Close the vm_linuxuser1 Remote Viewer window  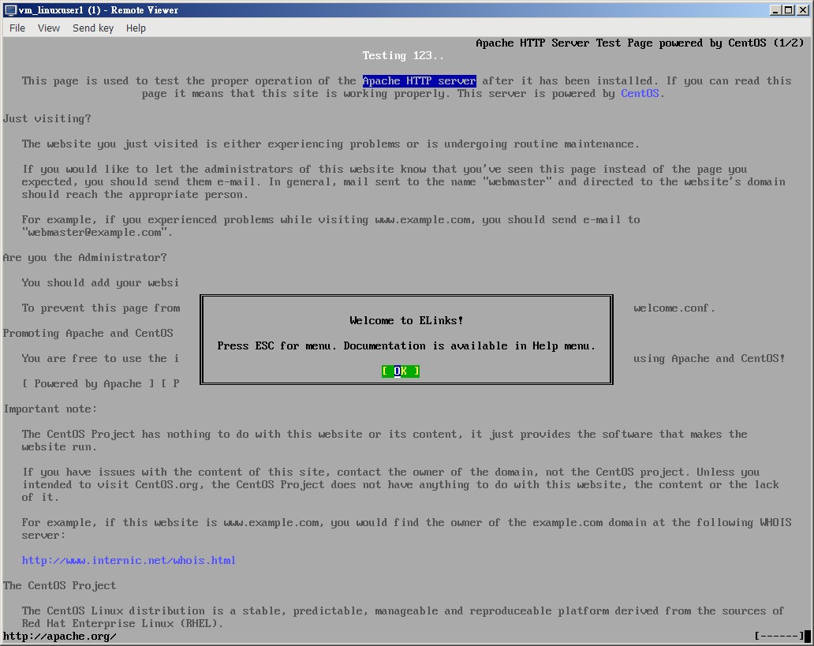coord(803,10)
